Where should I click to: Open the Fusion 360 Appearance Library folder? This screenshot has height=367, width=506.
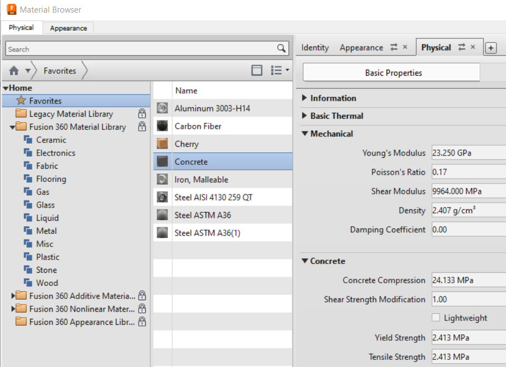[21, 322]
